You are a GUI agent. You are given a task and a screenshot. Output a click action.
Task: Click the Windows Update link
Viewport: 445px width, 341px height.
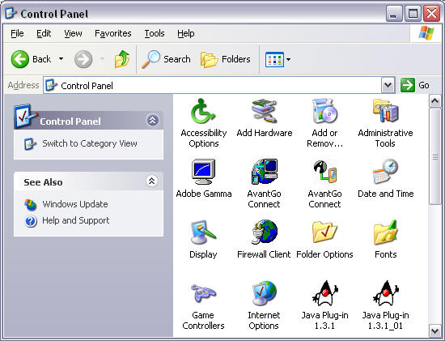pos(75,204)
